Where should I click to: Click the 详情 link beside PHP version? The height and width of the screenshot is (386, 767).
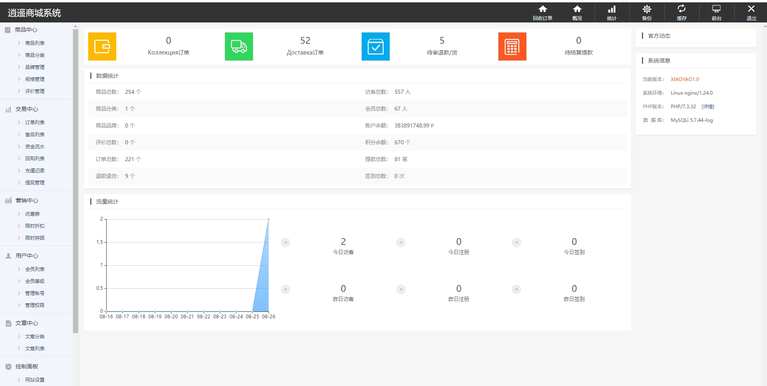click(x=708, y=107)
